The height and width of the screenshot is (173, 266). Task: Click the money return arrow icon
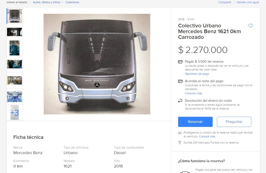pyautogui.click(x=180, y=101)
